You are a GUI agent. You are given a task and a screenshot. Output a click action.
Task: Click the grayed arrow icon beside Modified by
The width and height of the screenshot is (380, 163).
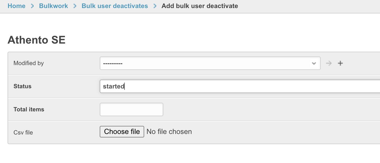click(x=329, y=63)
